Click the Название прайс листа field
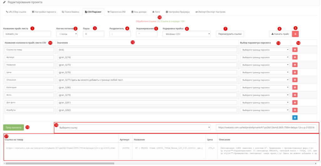 coord(27,34)
